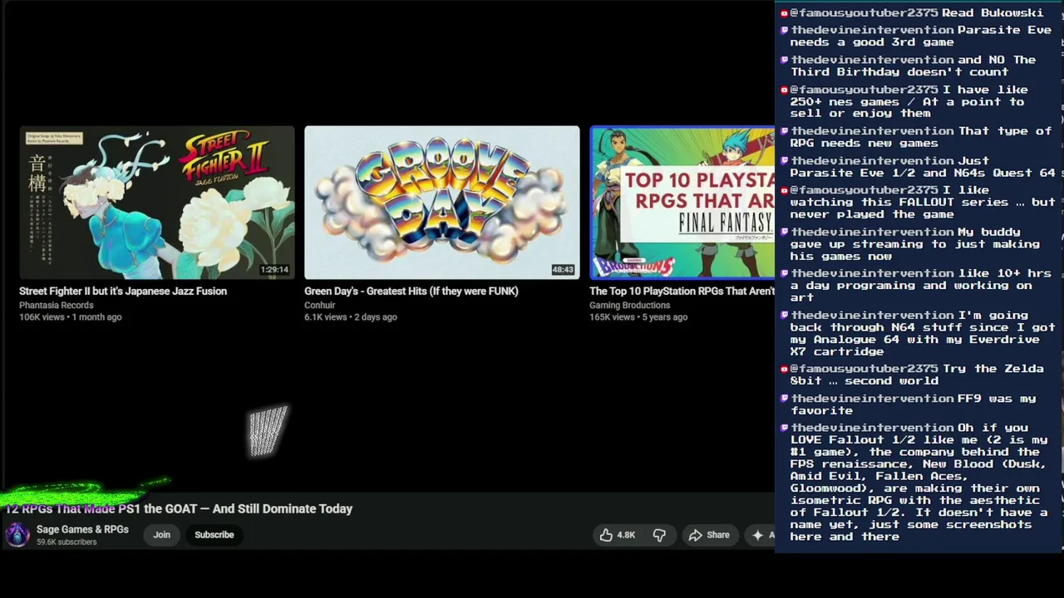Open 'Green Day's - Greatest Hits (If they were FUNK)' title
The image size is (1064, 598).
(411, 291)
